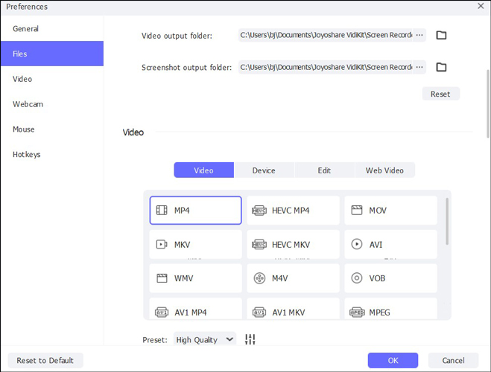
Task: Open the Hotkeys preferences section
Action: point(52,155)
